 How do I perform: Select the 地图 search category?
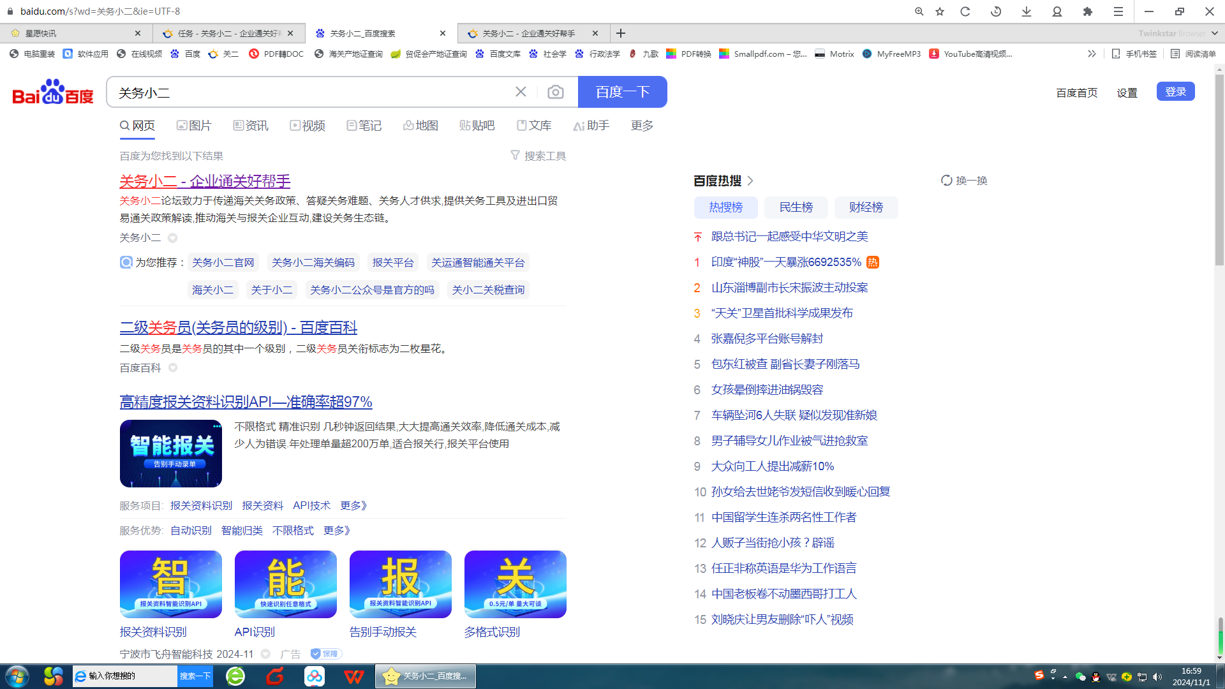tap(420, 126)
